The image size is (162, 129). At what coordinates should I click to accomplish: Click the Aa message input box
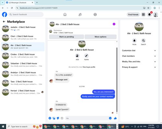(87, 118)
